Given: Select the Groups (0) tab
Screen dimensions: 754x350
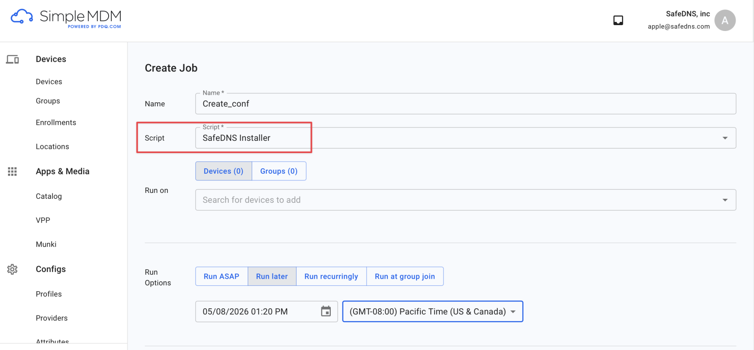Looking at the screenshot, I should point(279,171).
